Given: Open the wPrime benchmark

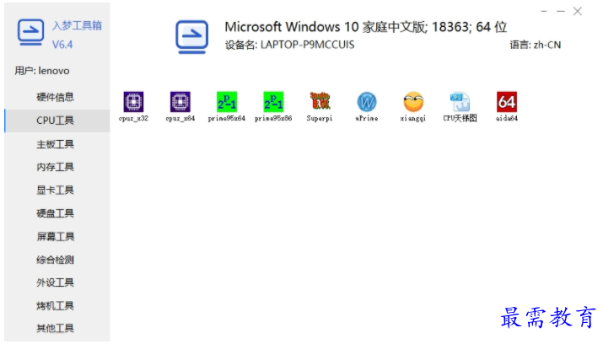Looking at the screenshot, I should (367, 106).
